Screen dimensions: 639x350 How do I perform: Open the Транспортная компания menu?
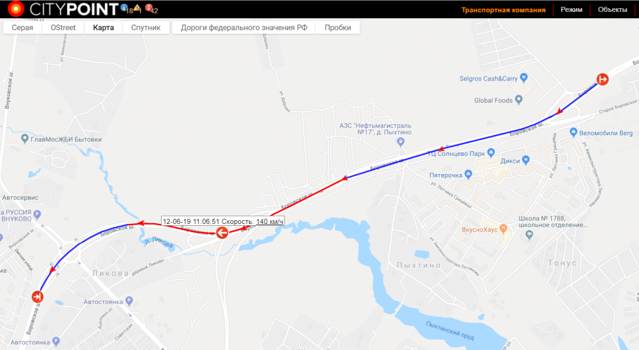[504, 10]
